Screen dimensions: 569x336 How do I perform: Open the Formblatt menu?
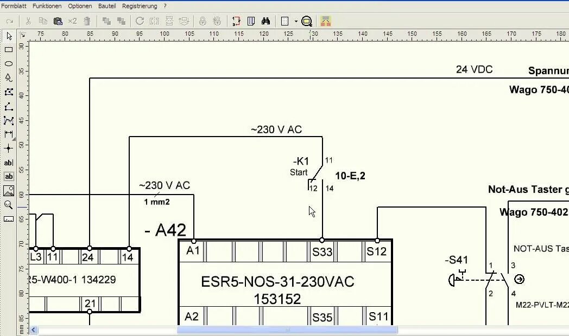(14, 6)
